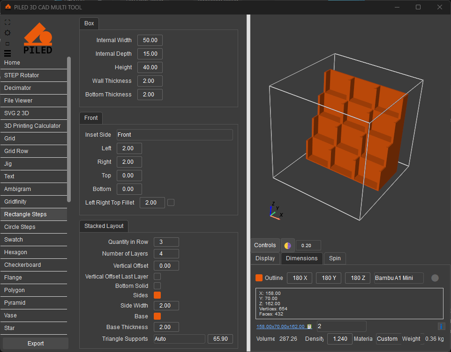This screenshot has width=451, height=352.
Task: Expand the Bambu A1 Mini printer dropdown
Action: tap(398, 278)
